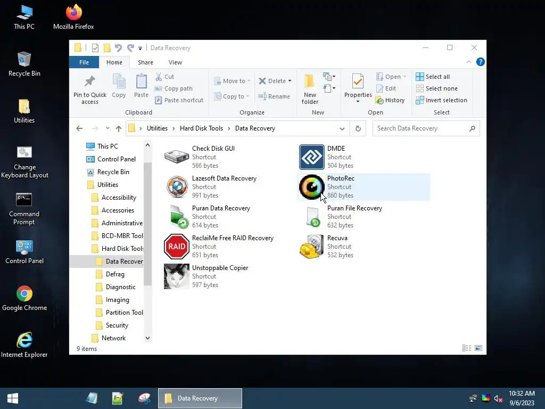Click the Windows Start button
Image resolution: width=545 pixels, height=409 pixels.
click(13, 398)
